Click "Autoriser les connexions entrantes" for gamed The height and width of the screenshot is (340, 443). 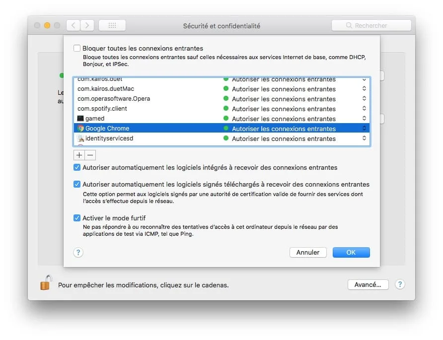click(284, 119)
